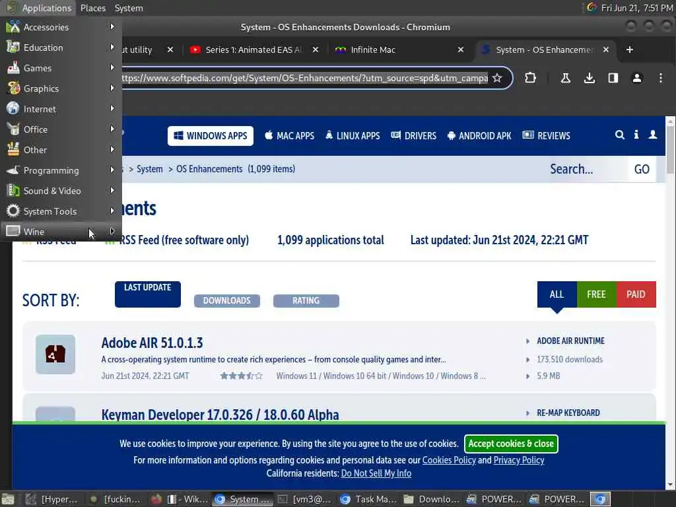This screenshot has height=507, width=676.
Task: Open the profile avatar icon
Action: (x=637, y=78)
